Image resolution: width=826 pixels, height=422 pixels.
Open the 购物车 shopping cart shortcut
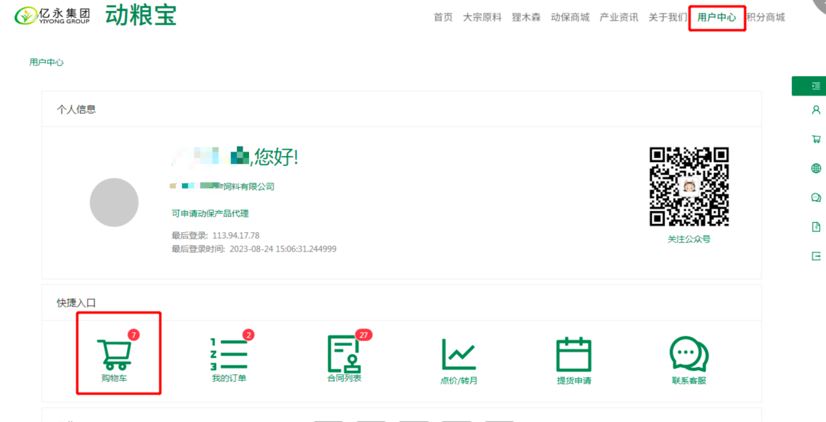pyautogui.click(x=114, y=355)
